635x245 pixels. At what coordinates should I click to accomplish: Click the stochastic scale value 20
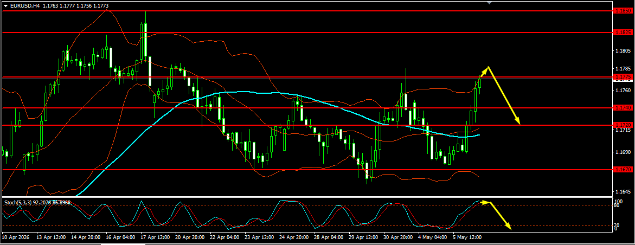click(617, 225)
